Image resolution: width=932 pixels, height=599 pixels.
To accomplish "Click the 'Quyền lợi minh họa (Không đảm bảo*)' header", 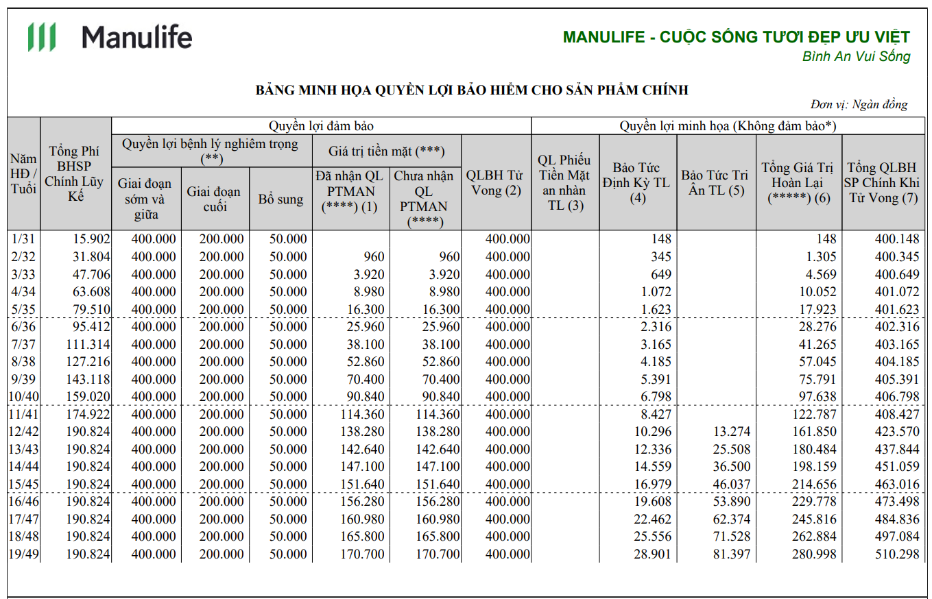I will [x=728, y=126].
